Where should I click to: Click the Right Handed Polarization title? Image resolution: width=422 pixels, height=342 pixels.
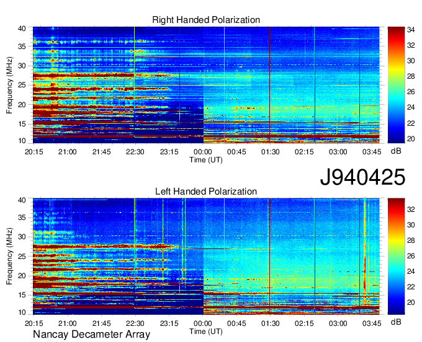tap(206, 20)
